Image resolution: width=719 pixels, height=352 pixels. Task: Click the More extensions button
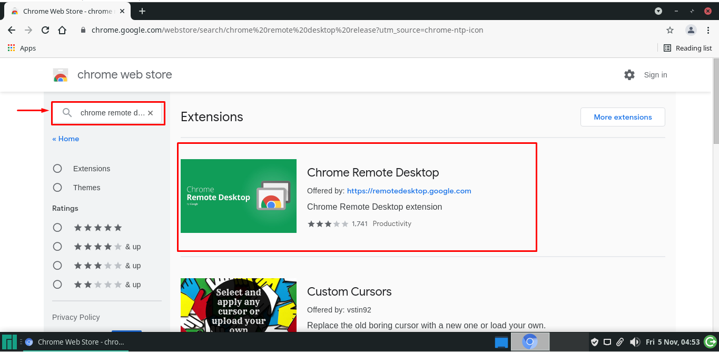pos(623,117)
